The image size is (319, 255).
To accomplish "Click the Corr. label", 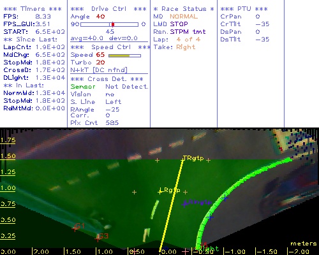I will [x=80, y=115].
